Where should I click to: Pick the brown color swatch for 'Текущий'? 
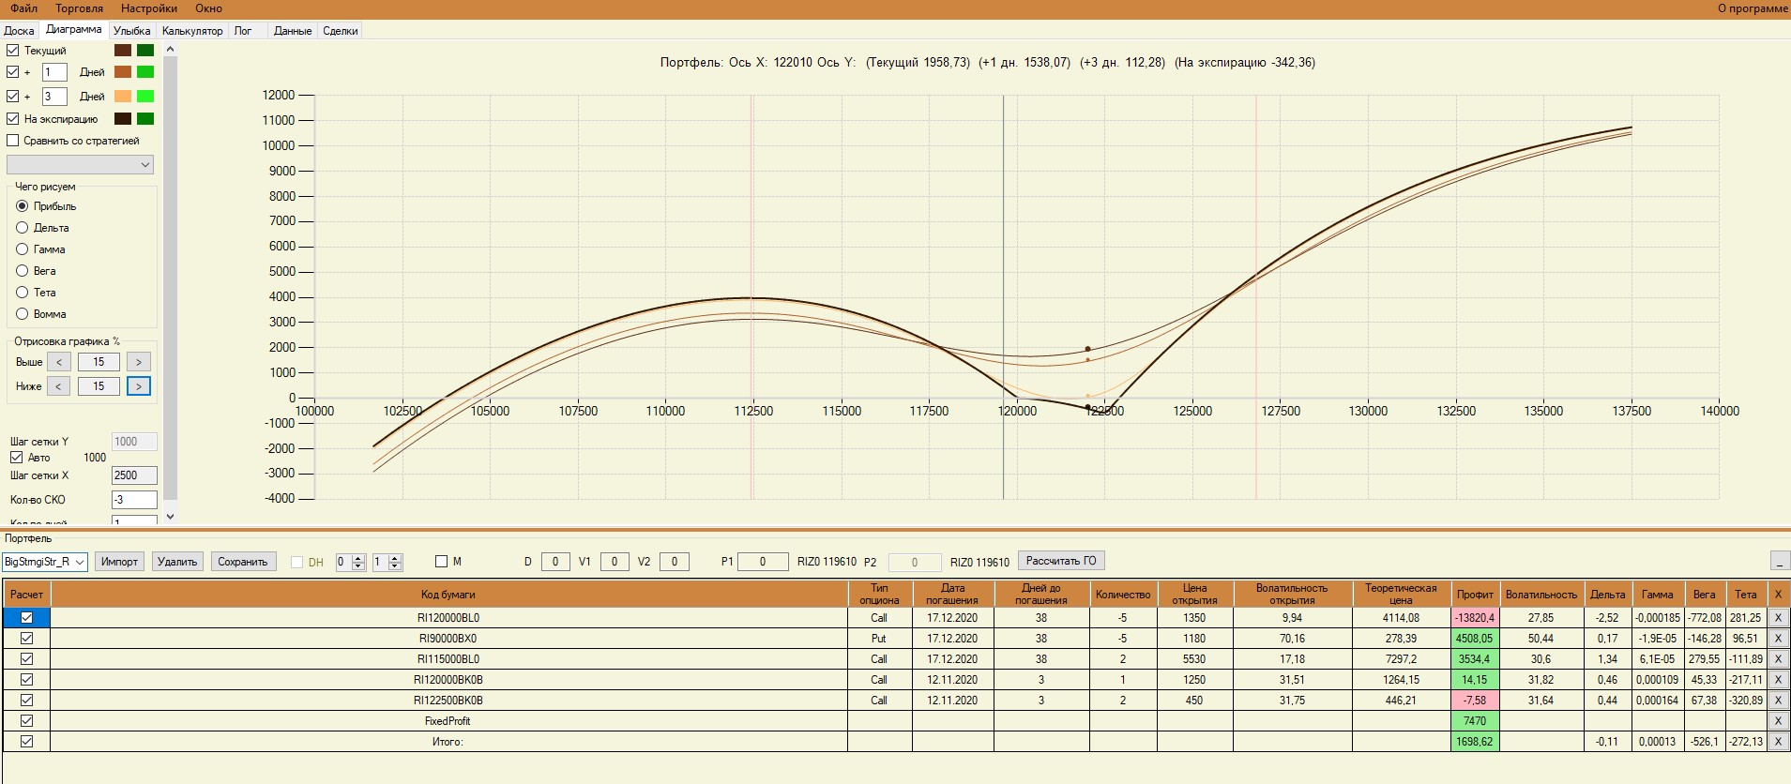click(x=123, y=51)
